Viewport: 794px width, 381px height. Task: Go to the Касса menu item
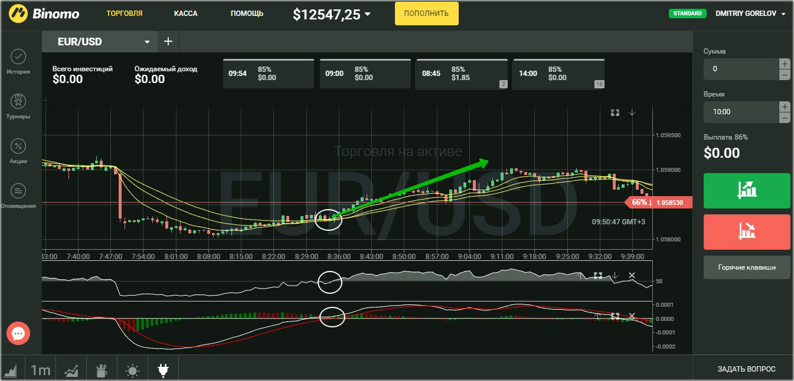point(186,14)
